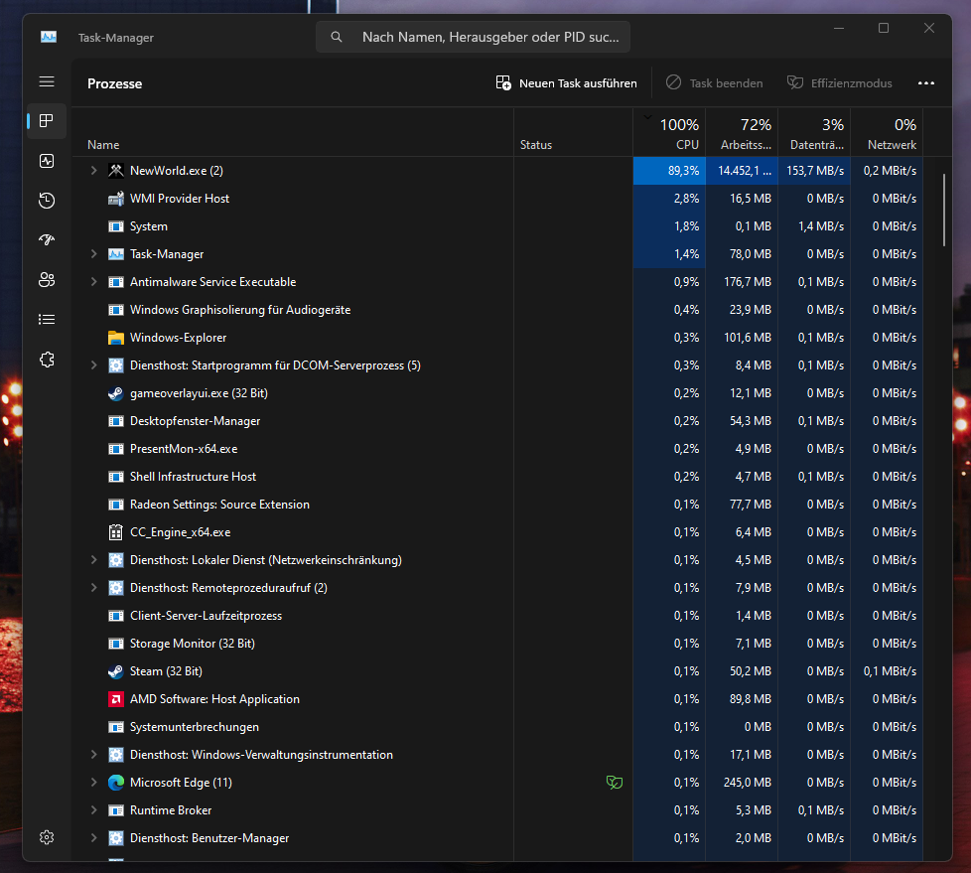The image size is (971, 873).
Task: Open Task-Manager settings gear
Action: point(47,837)
